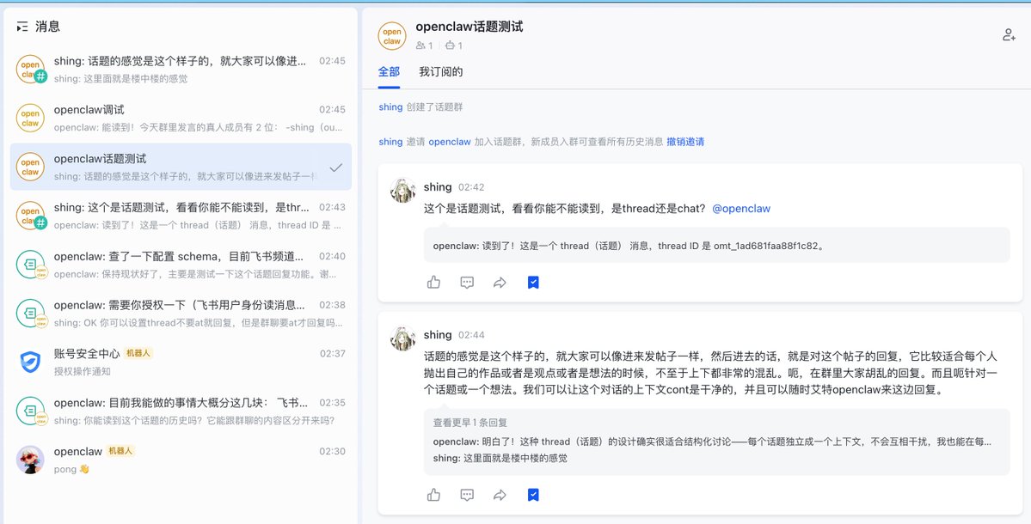Like shing's first topic message
1031x524 pixels.
click(x=433, y=281)
